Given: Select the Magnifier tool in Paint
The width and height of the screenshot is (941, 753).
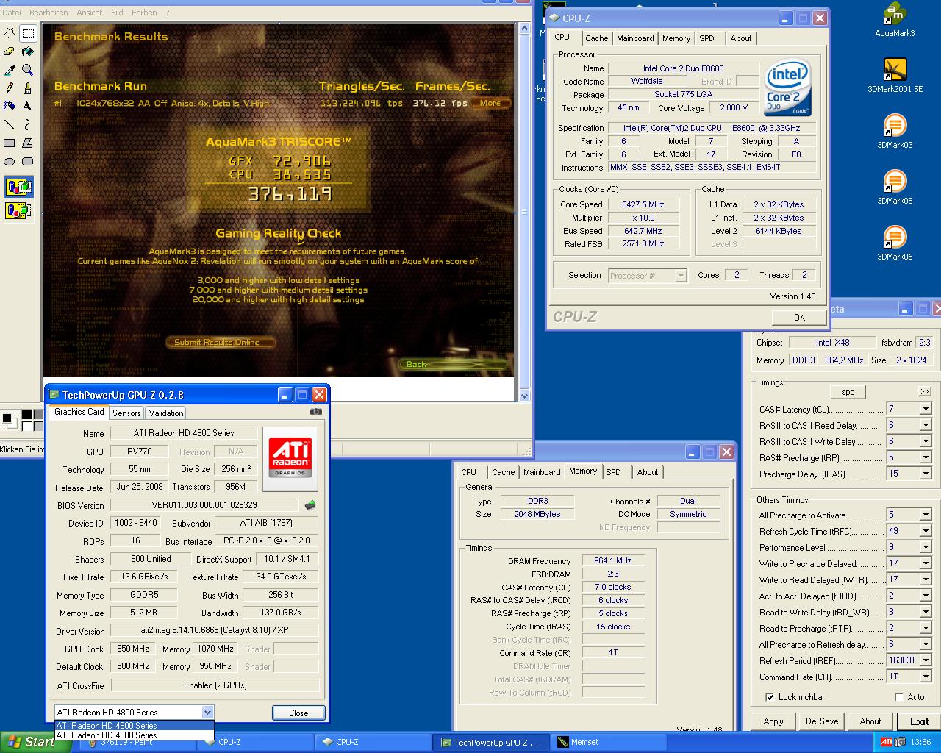Looking at the screenshot, I should point(28,70).
